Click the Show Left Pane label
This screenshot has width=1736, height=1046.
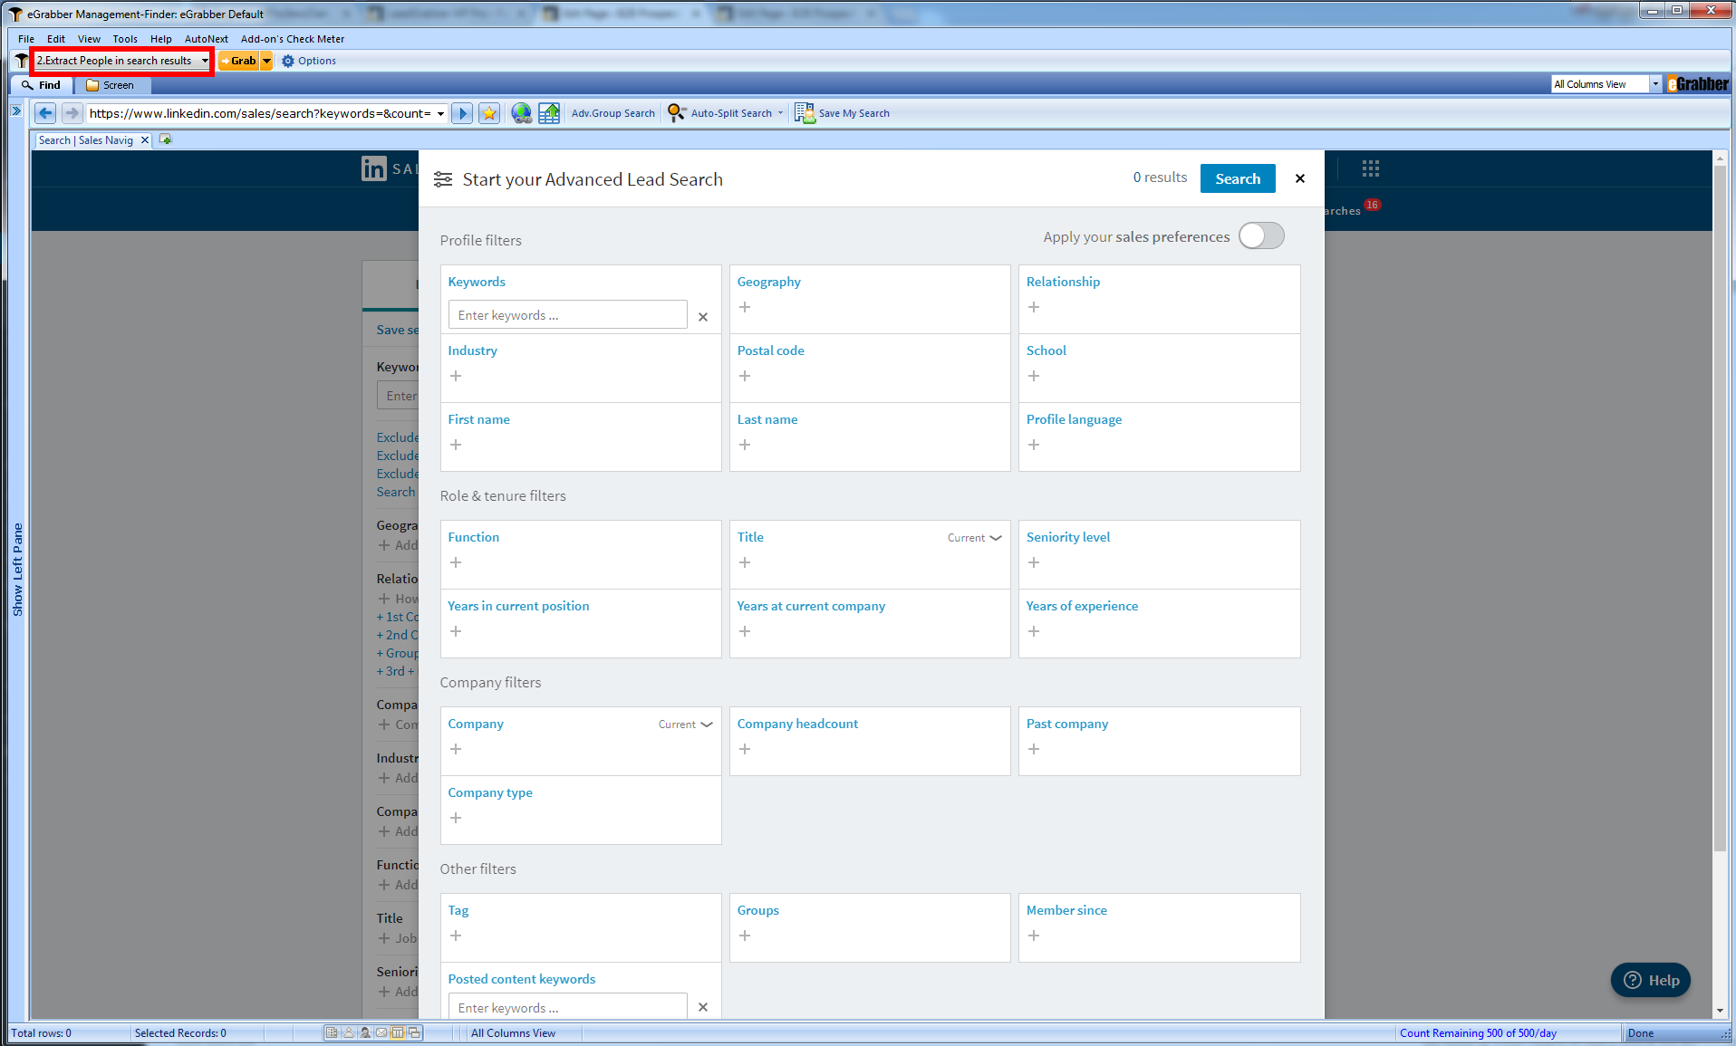tap(17, 570)
